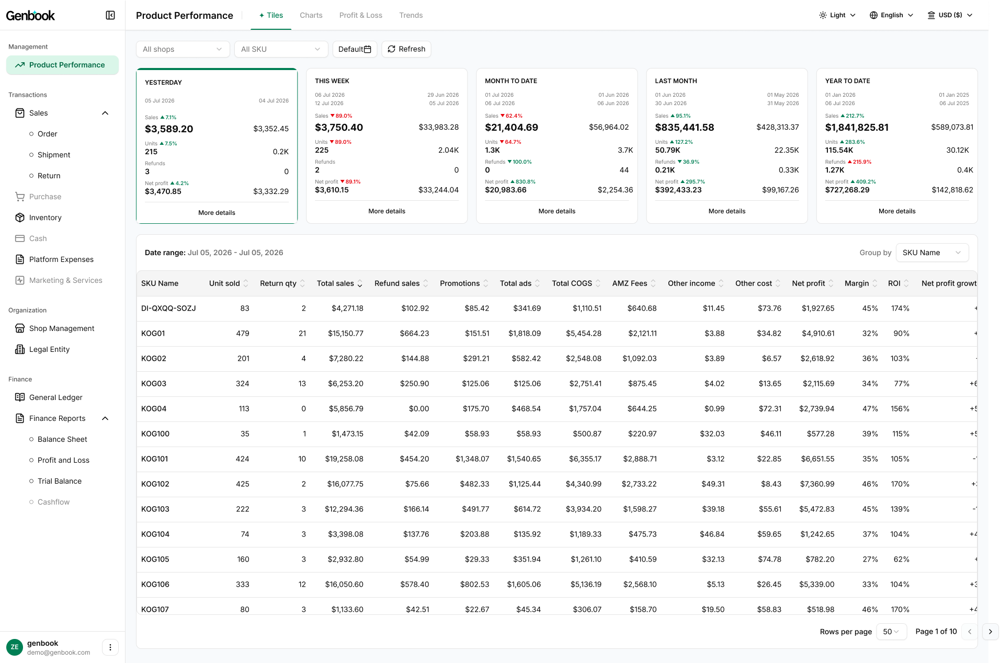Click the Legal Entity building icon
1000x663 pixels.
click(x=20, y=349)
